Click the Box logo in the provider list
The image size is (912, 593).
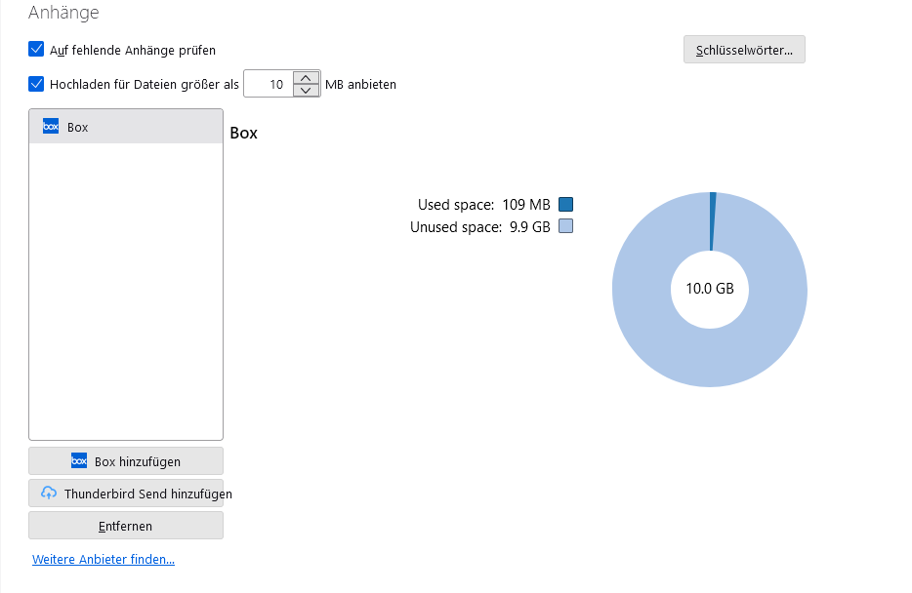click(x=51, y=127)
